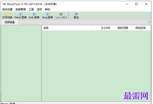Expand the 选择磁盘 dropdown arrow
Screen dimensions: 153x104
pyautogui.click(x=149, y=22)
